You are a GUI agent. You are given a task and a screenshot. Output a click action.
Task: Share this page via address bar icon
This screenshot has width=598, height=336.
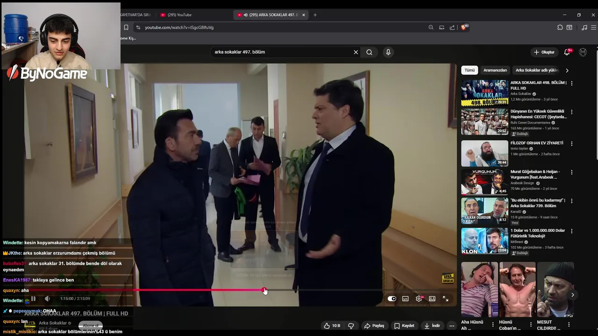[x=452, y=28]
